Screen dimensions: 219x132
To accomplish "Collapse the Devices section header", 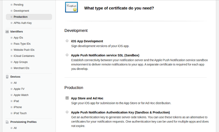I will (15, 77).
